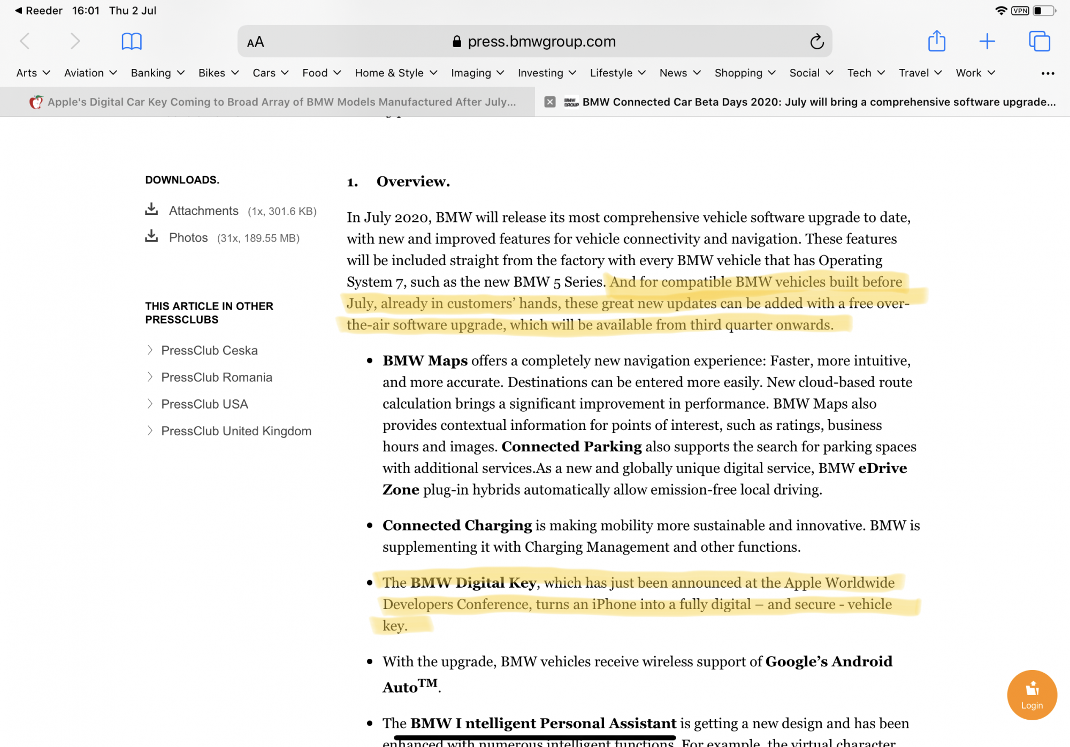Expand the Arts bookmarks folder
This screenshot has height=747, width=1070.
point(33,73)
